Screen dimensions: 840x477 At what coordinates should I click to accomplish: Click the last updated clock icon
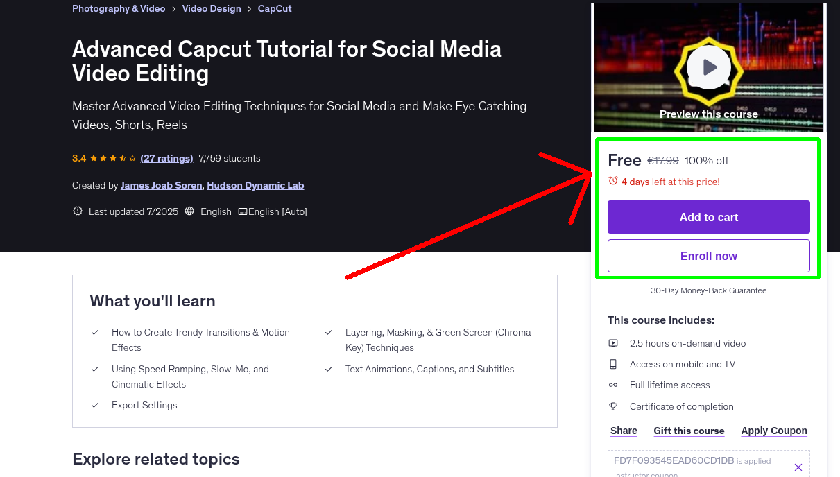click(x=77, y=211)
